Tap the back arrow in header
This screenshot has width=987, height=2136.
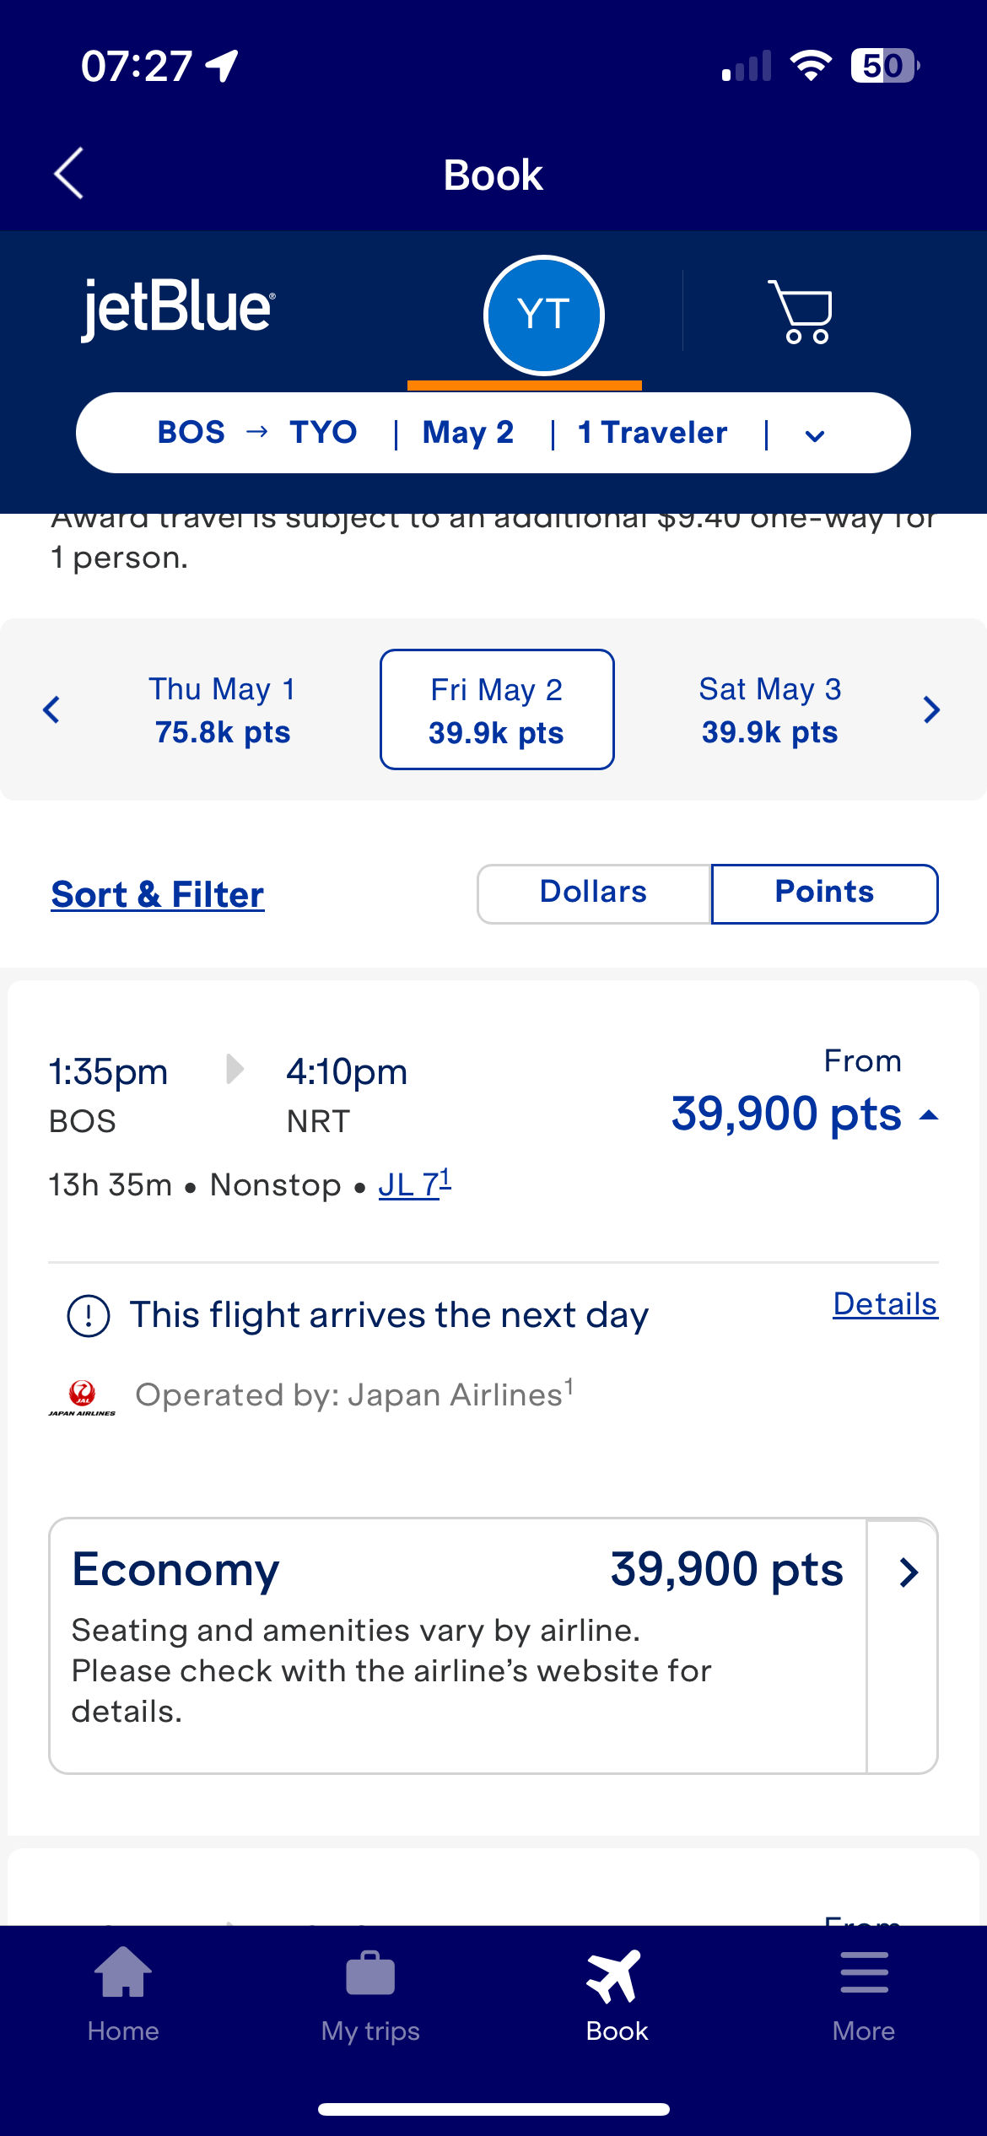69,174
